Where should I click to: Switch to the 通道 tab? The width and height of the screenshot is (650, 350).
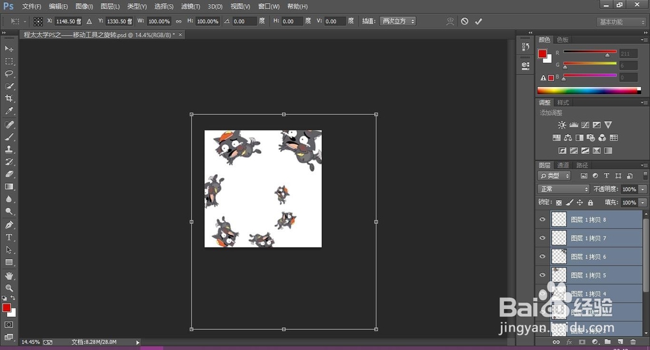[562, 166]
